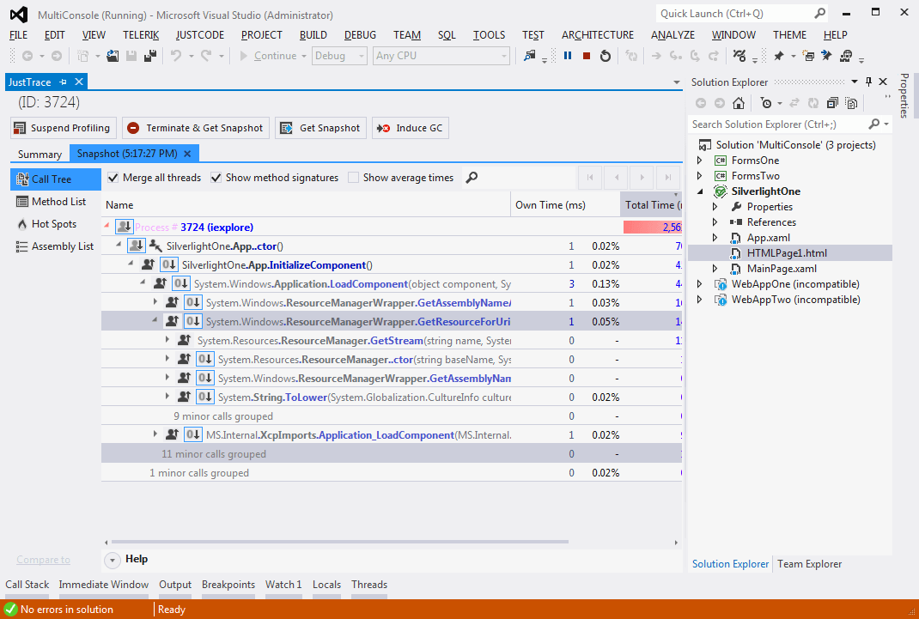919x619 pixels.
Task: Click Terminate & Get Snapshot button
Action: point(196,128)
